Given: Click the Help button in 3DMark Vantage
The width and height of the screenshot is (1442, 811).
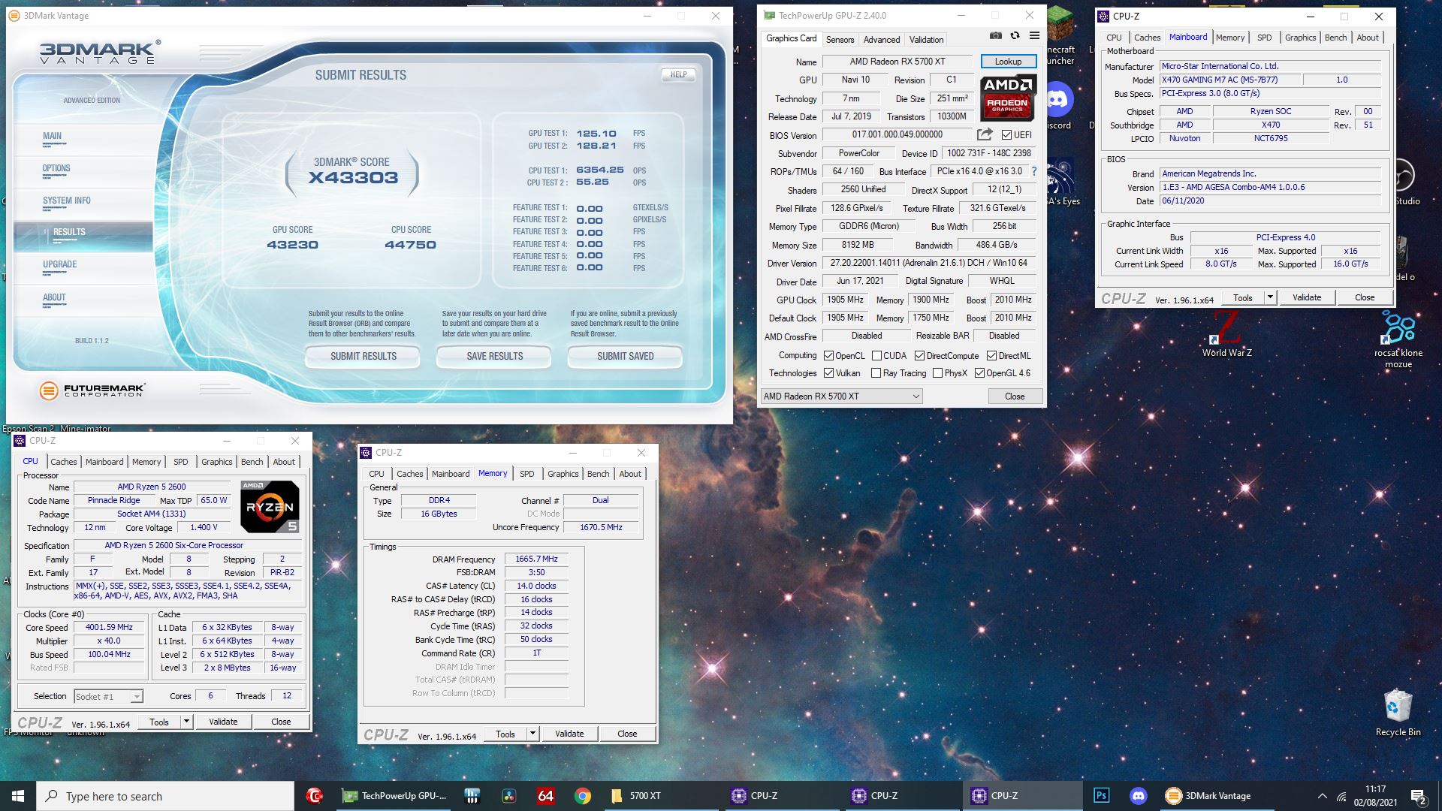Looking at the screenshot, I should click(x=678, y=74).
